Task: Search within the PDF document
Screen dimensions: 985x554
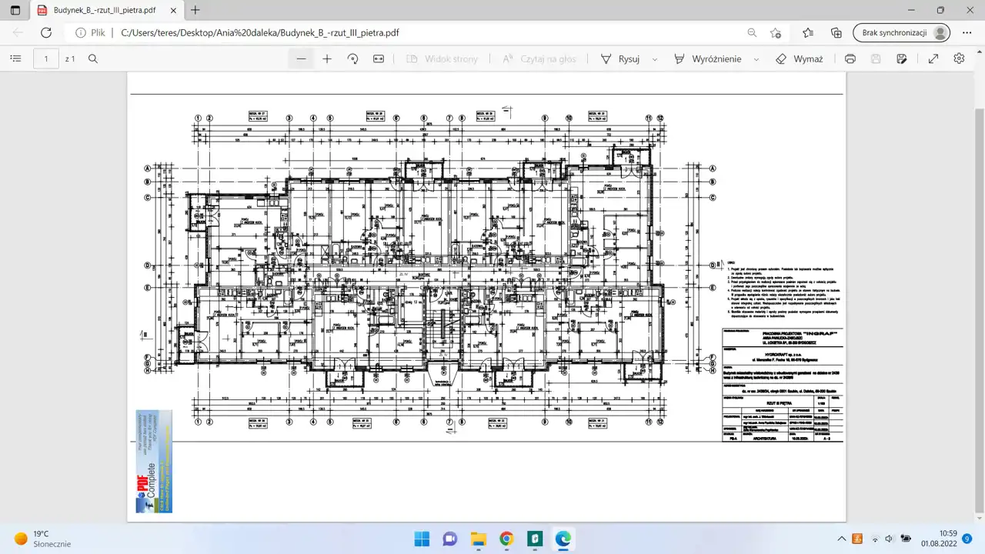Action: (93, 58)
